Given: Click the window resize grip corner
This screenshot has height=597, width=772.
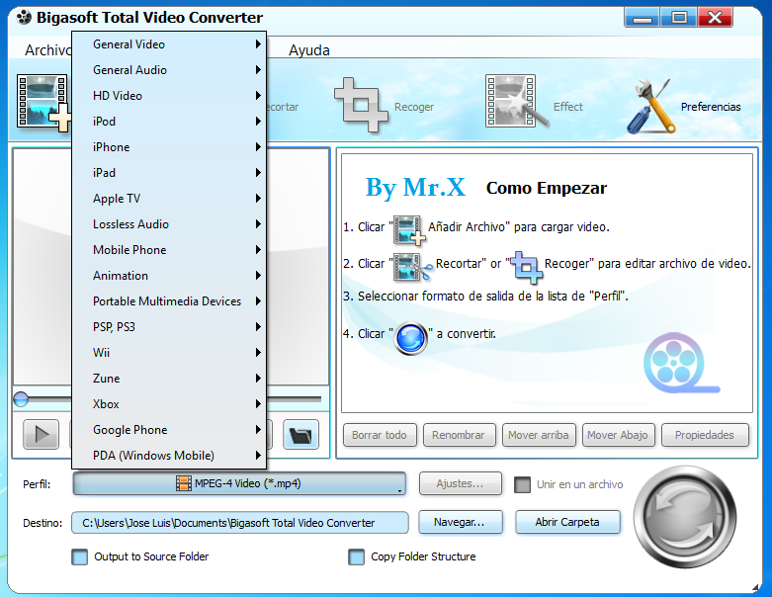Looking at the screenshot, I should click(x=756, y=587).
